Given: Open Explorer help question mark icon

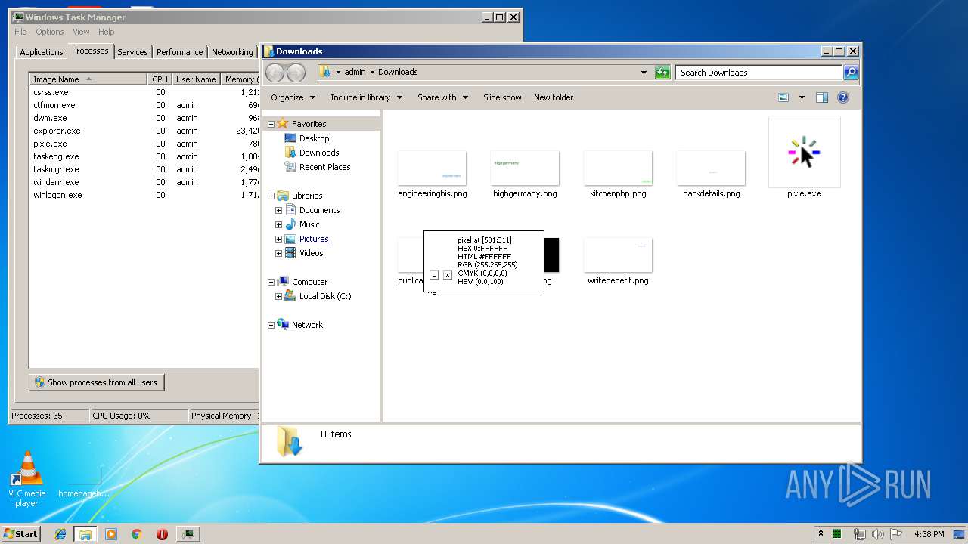Looking at the screenshot, I should pyautogui.click(x=843, y=97).
